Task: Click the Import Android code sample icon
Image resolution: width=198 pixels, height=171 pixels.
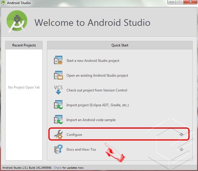Action: (58, 120)
